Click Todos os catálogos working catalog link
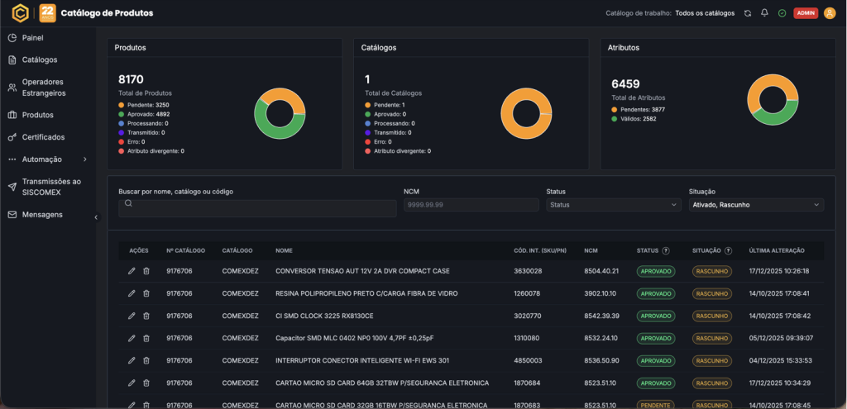This screenshot has width=847, height=409. [x=705, y=13]
